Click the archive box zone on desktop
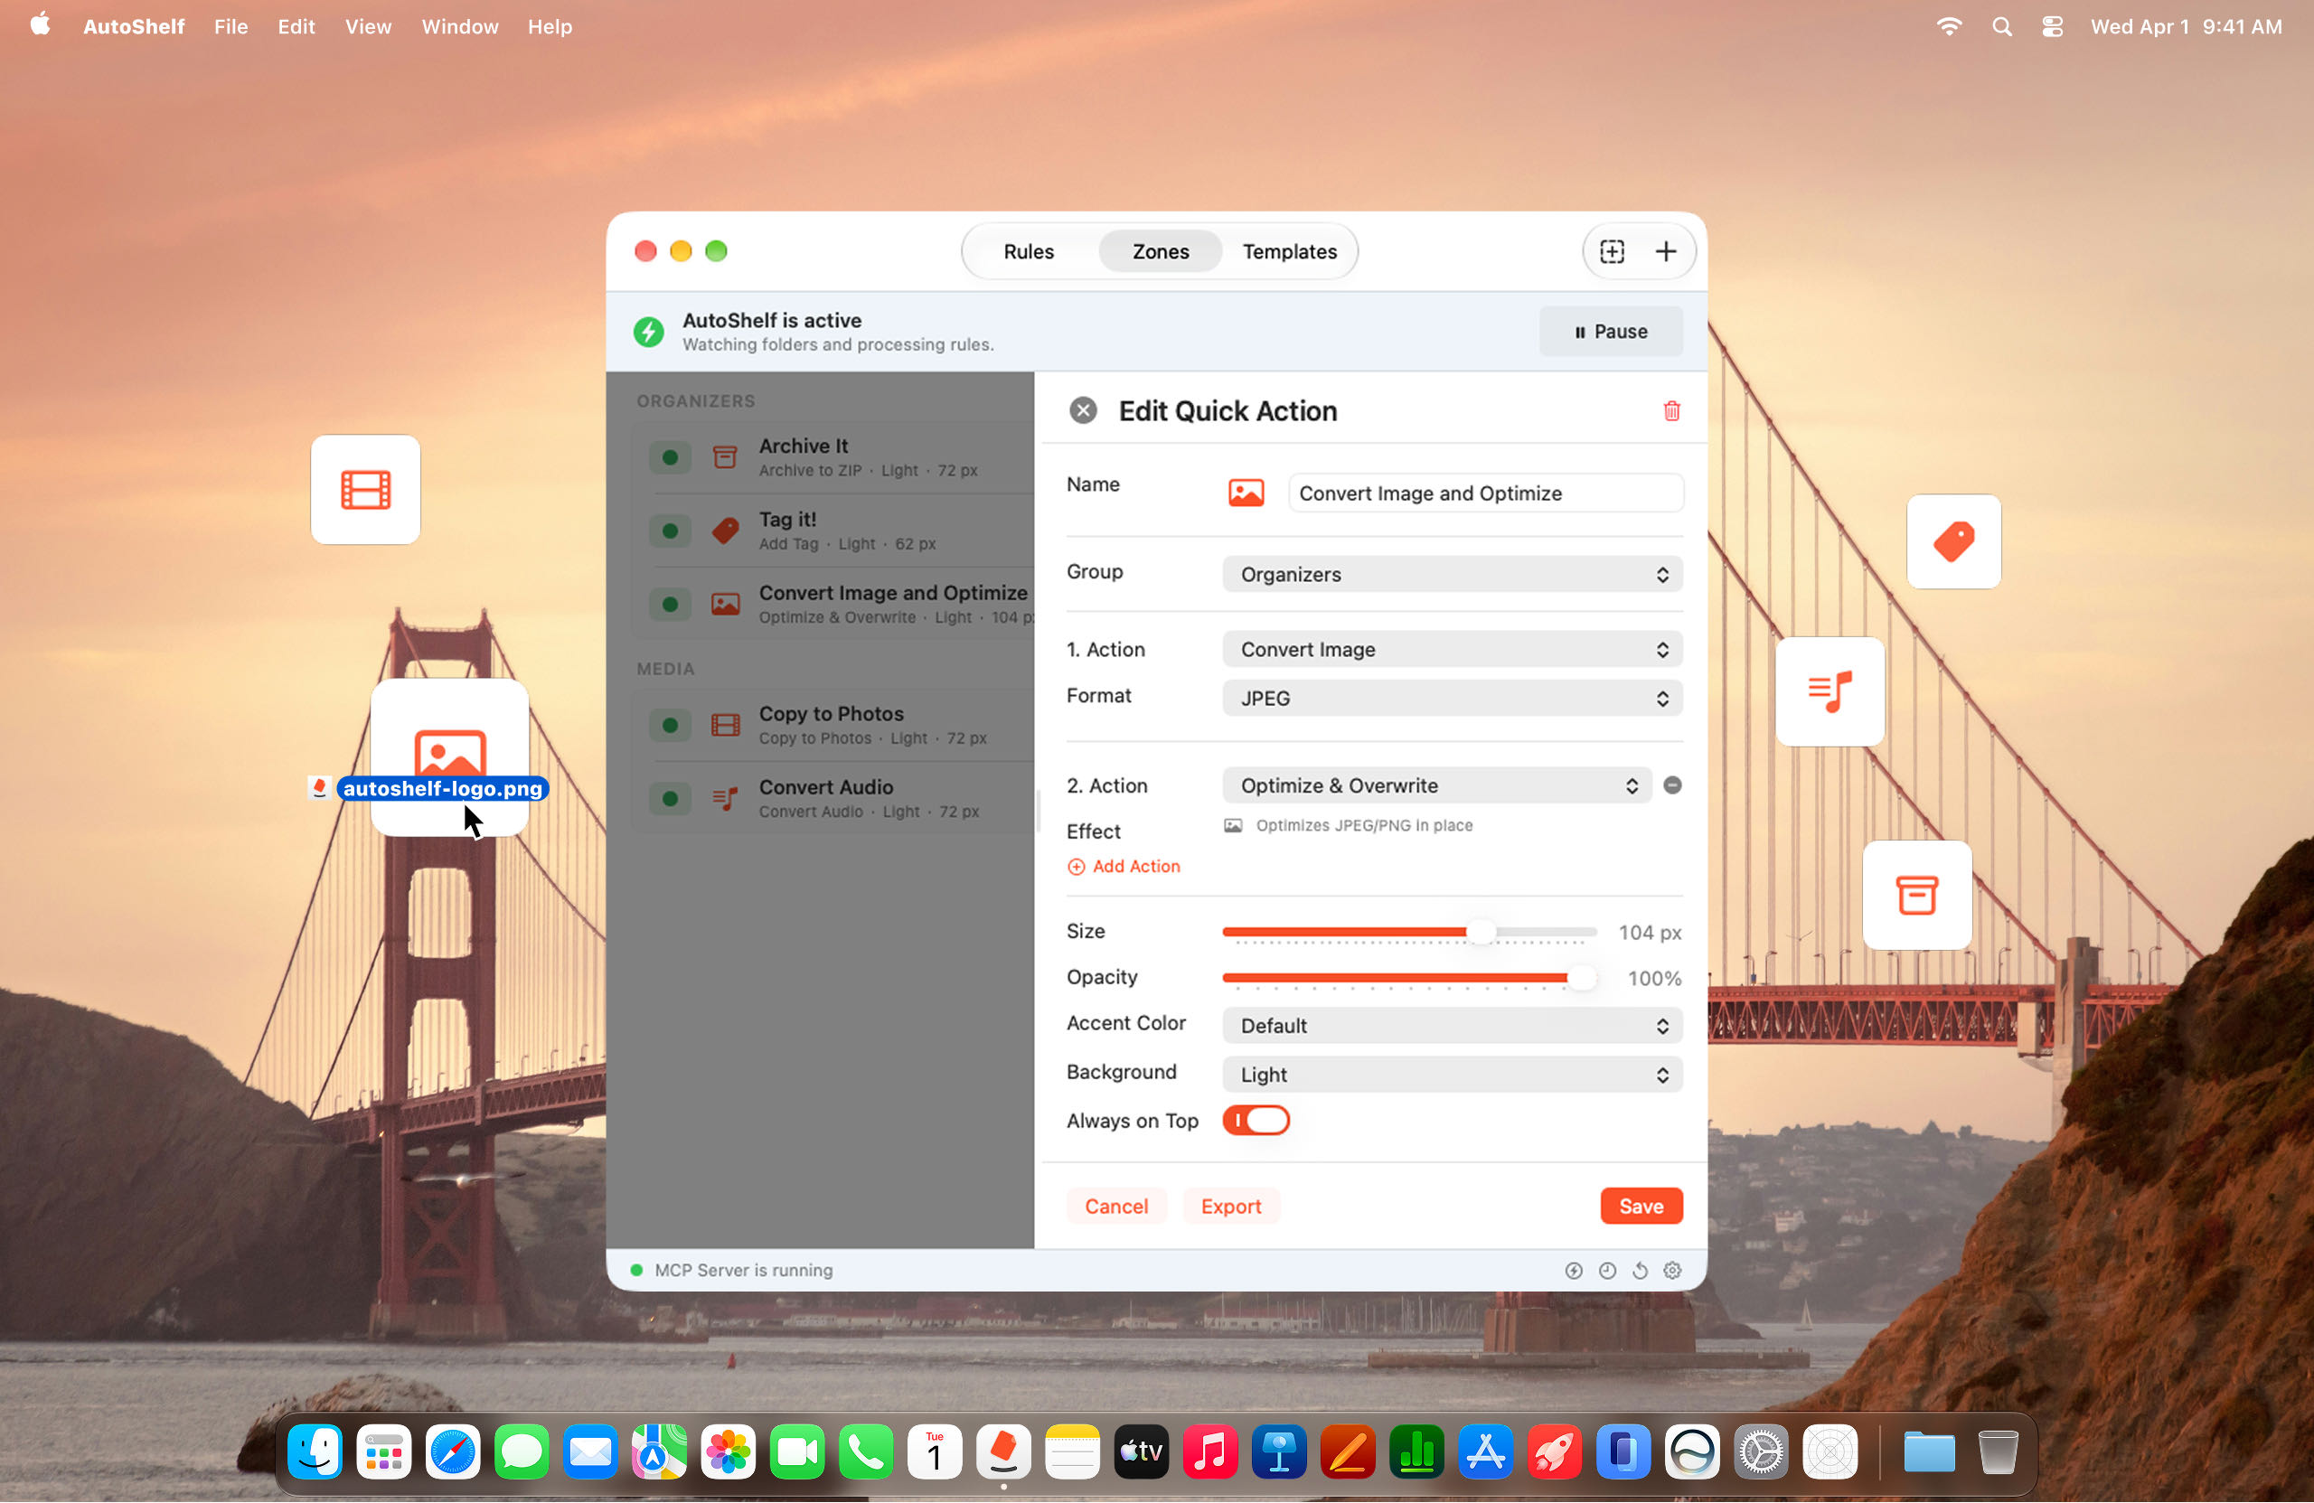The width and height of the screenshot is (2314, 1503). click(x=1917, y=895)
